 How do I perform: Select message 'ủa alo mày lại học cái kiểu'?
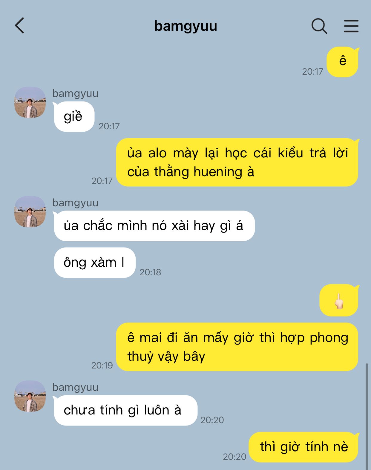(237, 162)
